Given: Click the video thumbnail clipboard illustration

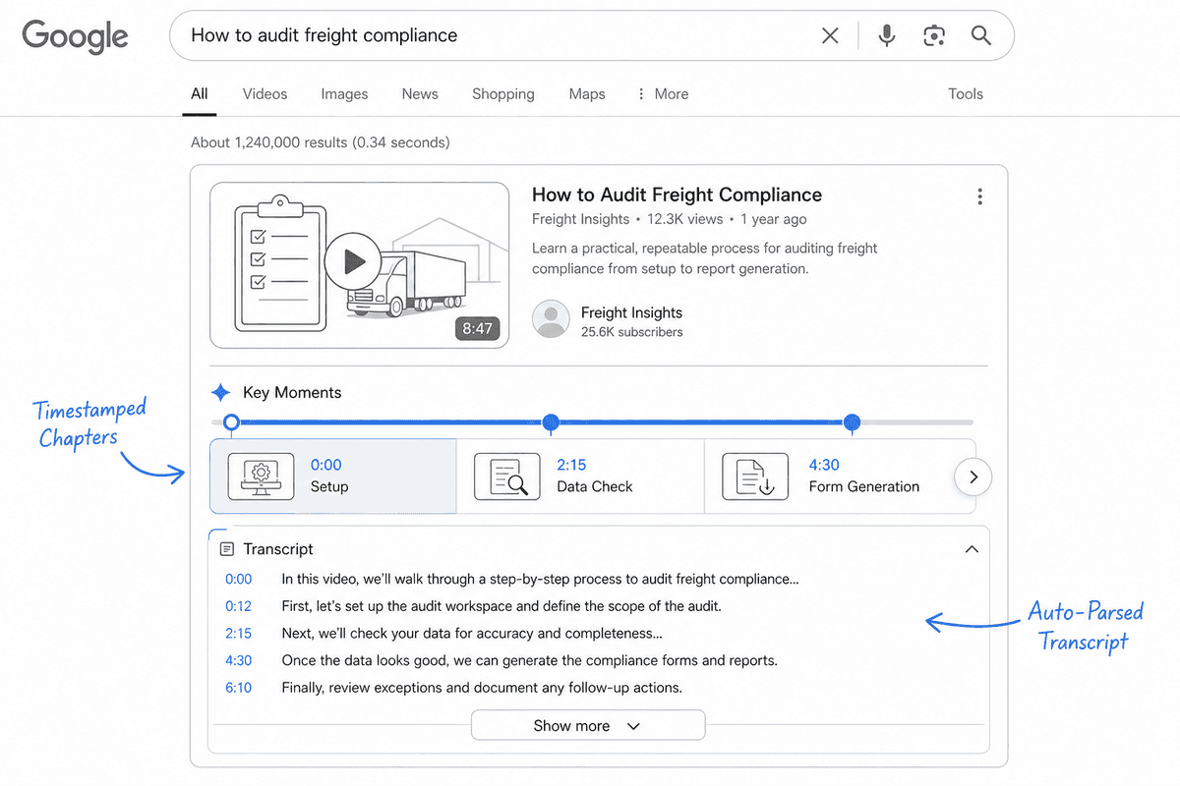Looking at the screenshot, I should click(x=278, y=263).
